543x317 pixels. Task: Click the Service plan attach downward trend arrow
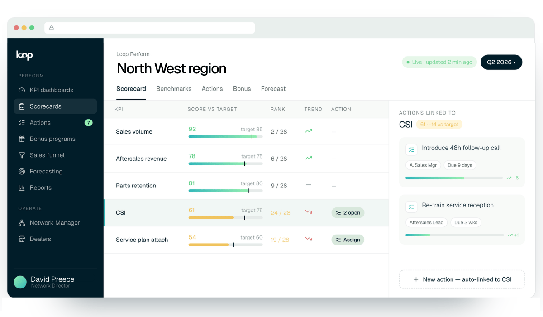coord(309,239)
